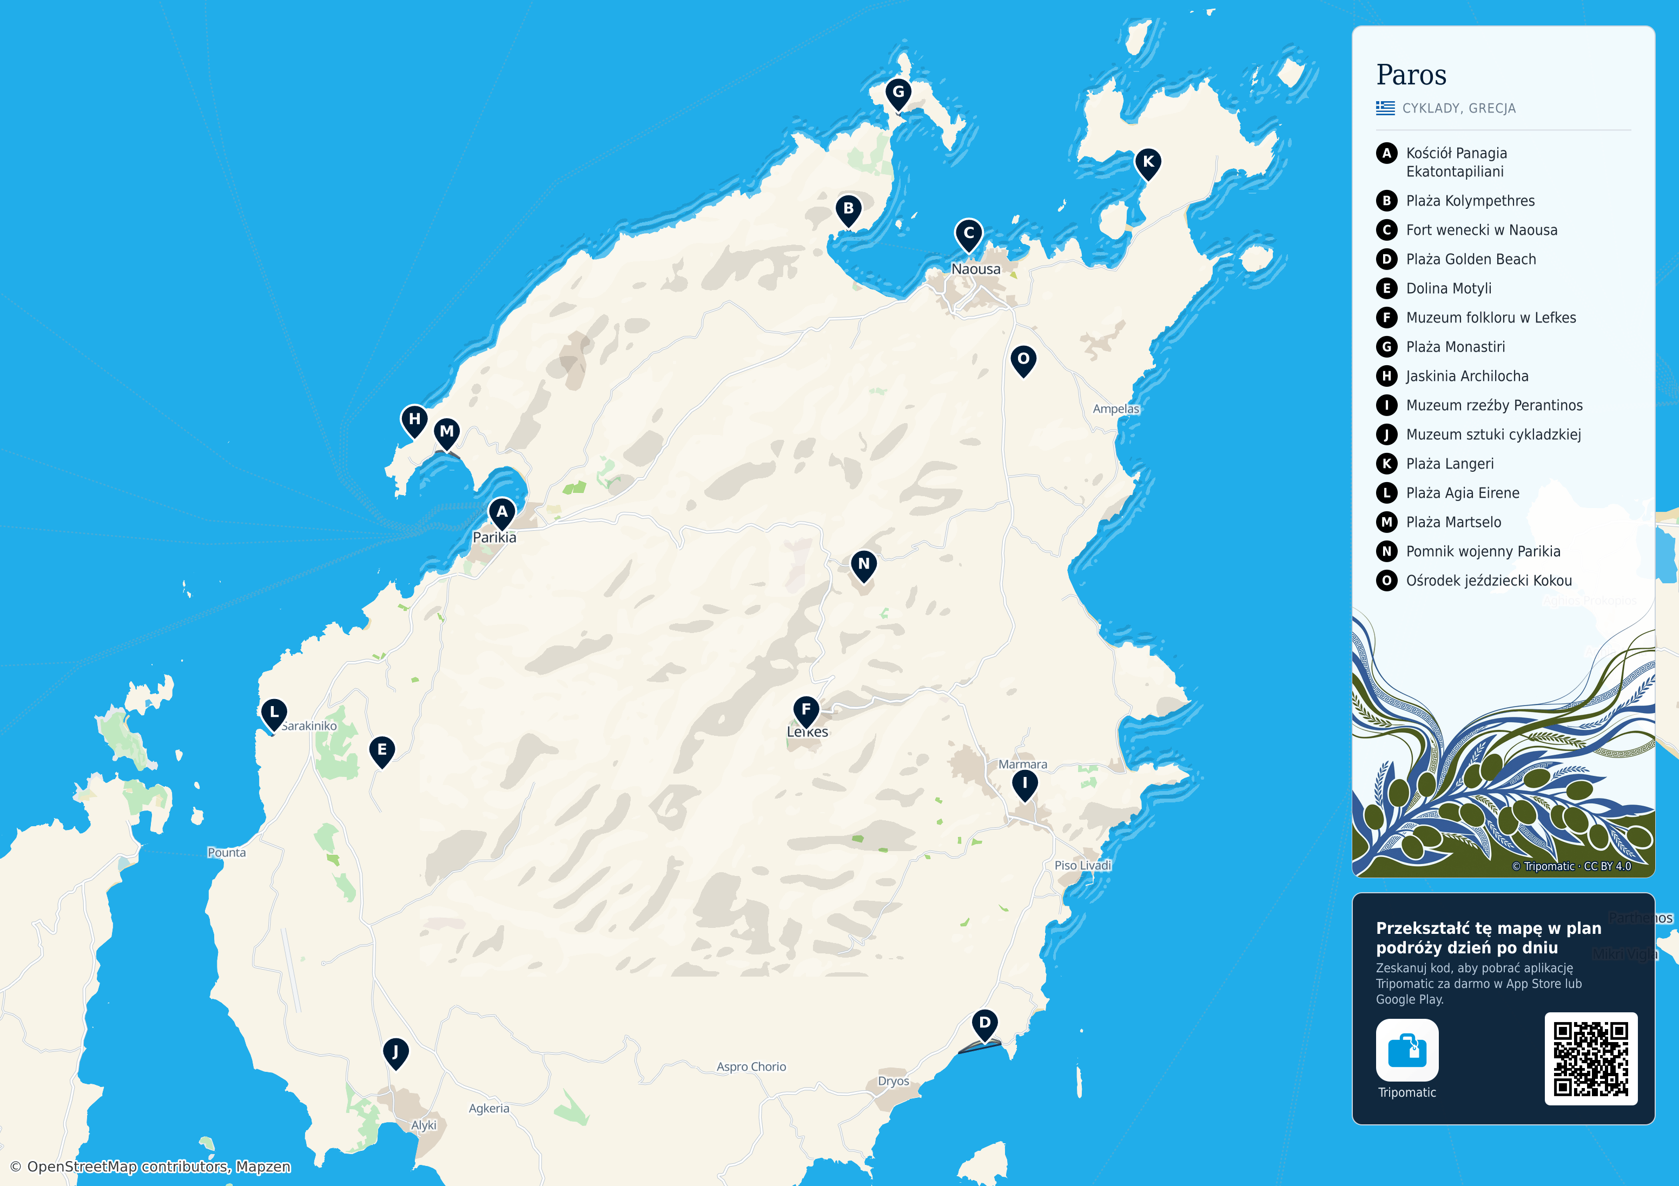The height and width of the screenshot is (1186, 1679).
Task: Select 'Plaża Monastiri' legend entry
Action: click(1455, 347)
